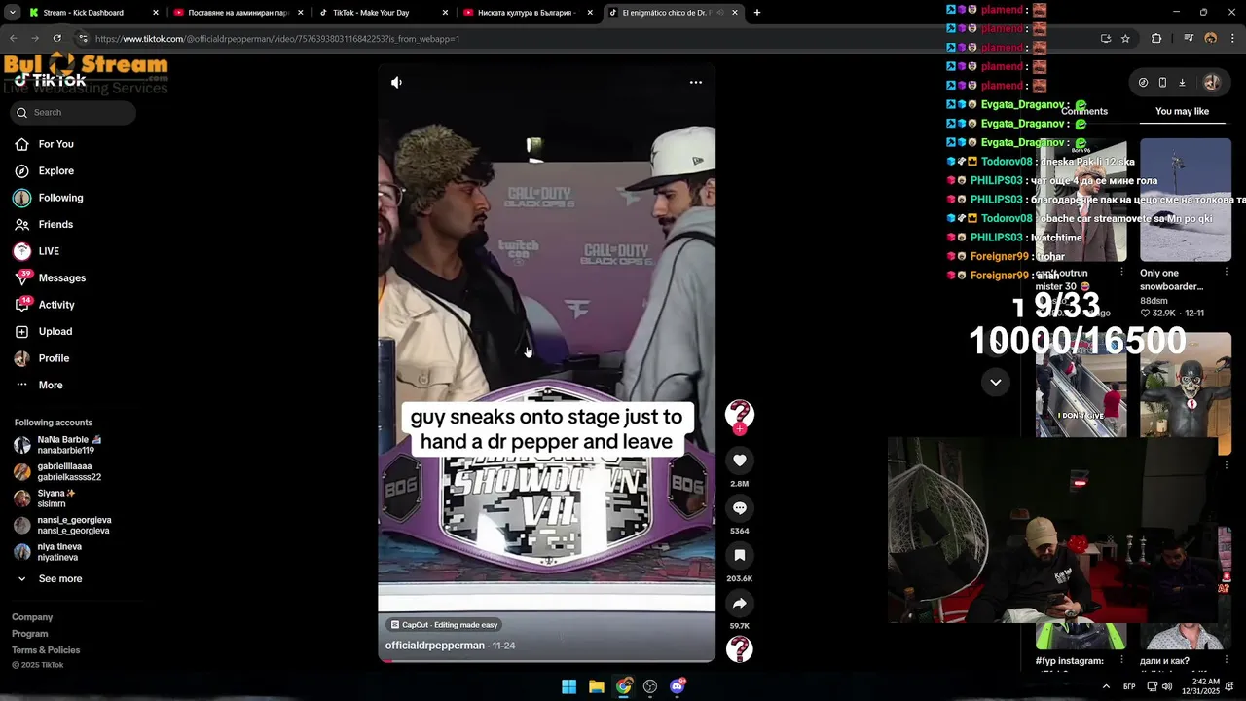The width and height of the screenshot is (1246, 701).
Task: Expand the Program footer section
Action: [x=30, y=634]
